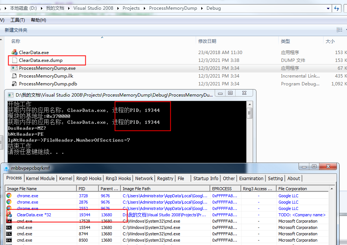Sort processes by Image File Name column

point(41,189)
